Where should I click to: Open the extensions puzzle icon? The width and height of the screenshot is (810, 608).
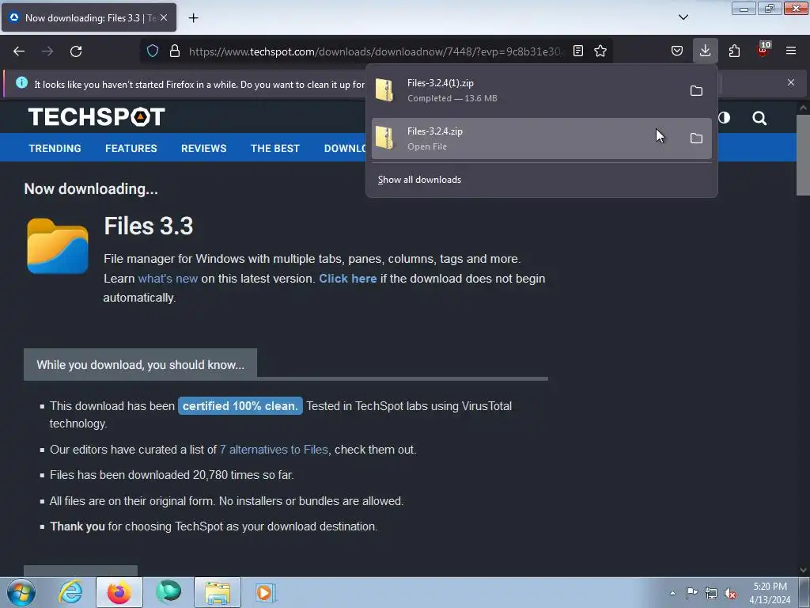point(734,51)
